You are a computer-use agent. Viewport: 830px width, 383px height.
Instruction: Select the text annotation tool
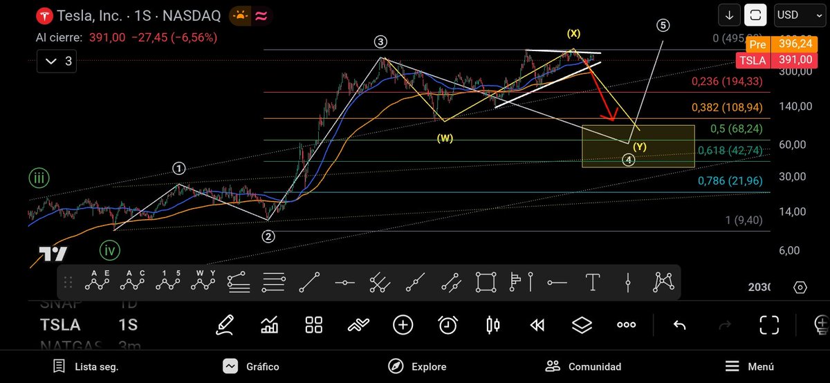point(592,282)
